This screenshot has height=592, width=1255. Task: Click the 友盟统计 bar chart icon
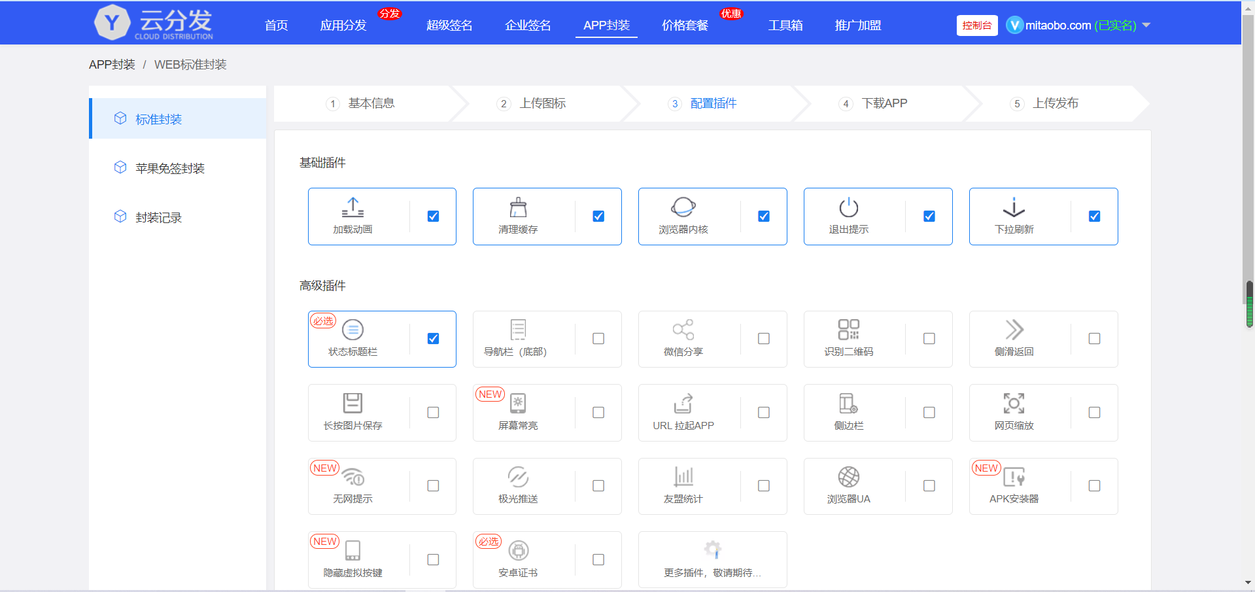click(683, 477)
